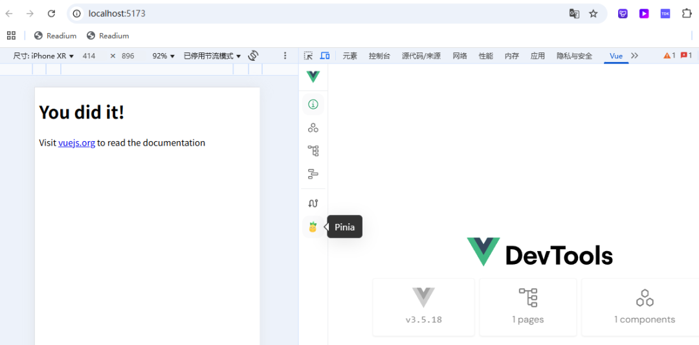Image resolution: width=699 pixels, height=345 pixels.
Task: Click the DevTools logo title text
Action: pyautogui.click(x=559, y=256)
